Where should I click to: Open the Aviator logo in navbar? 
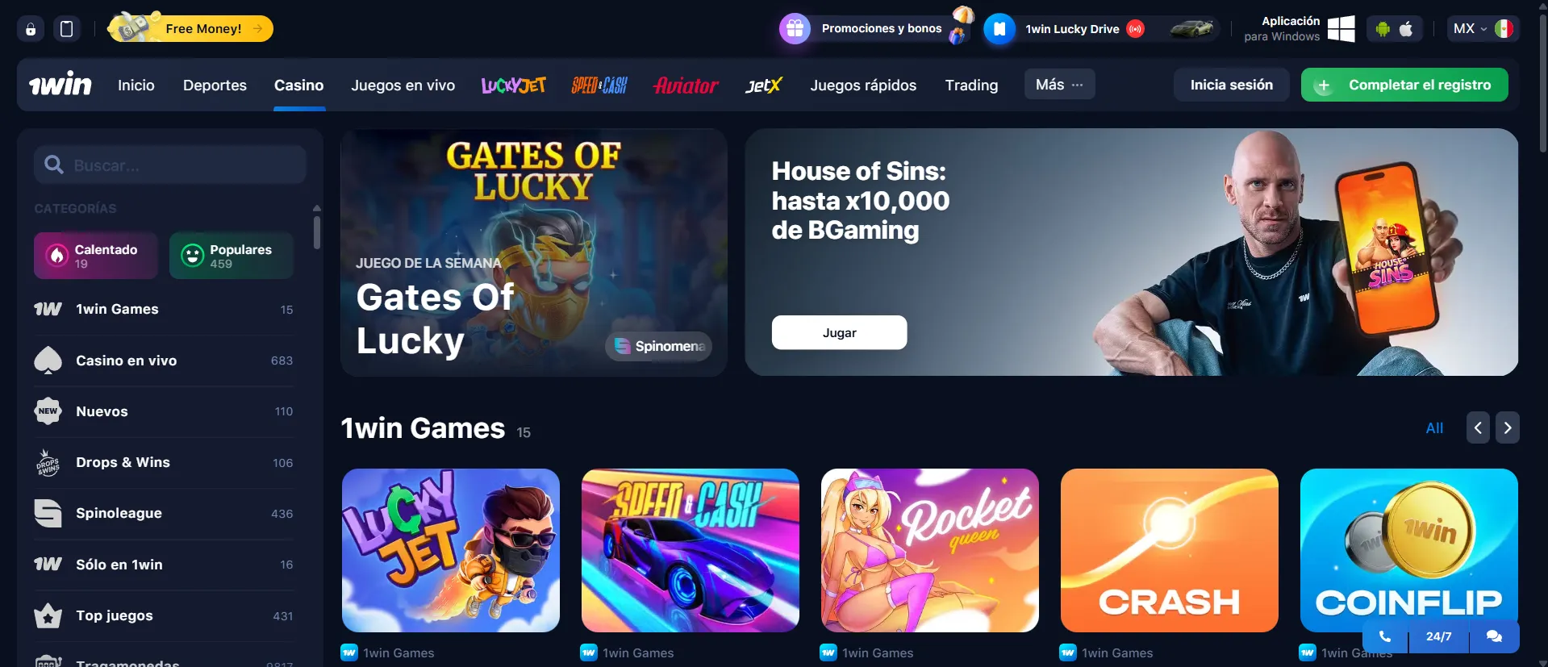click(x=686, y=85)
